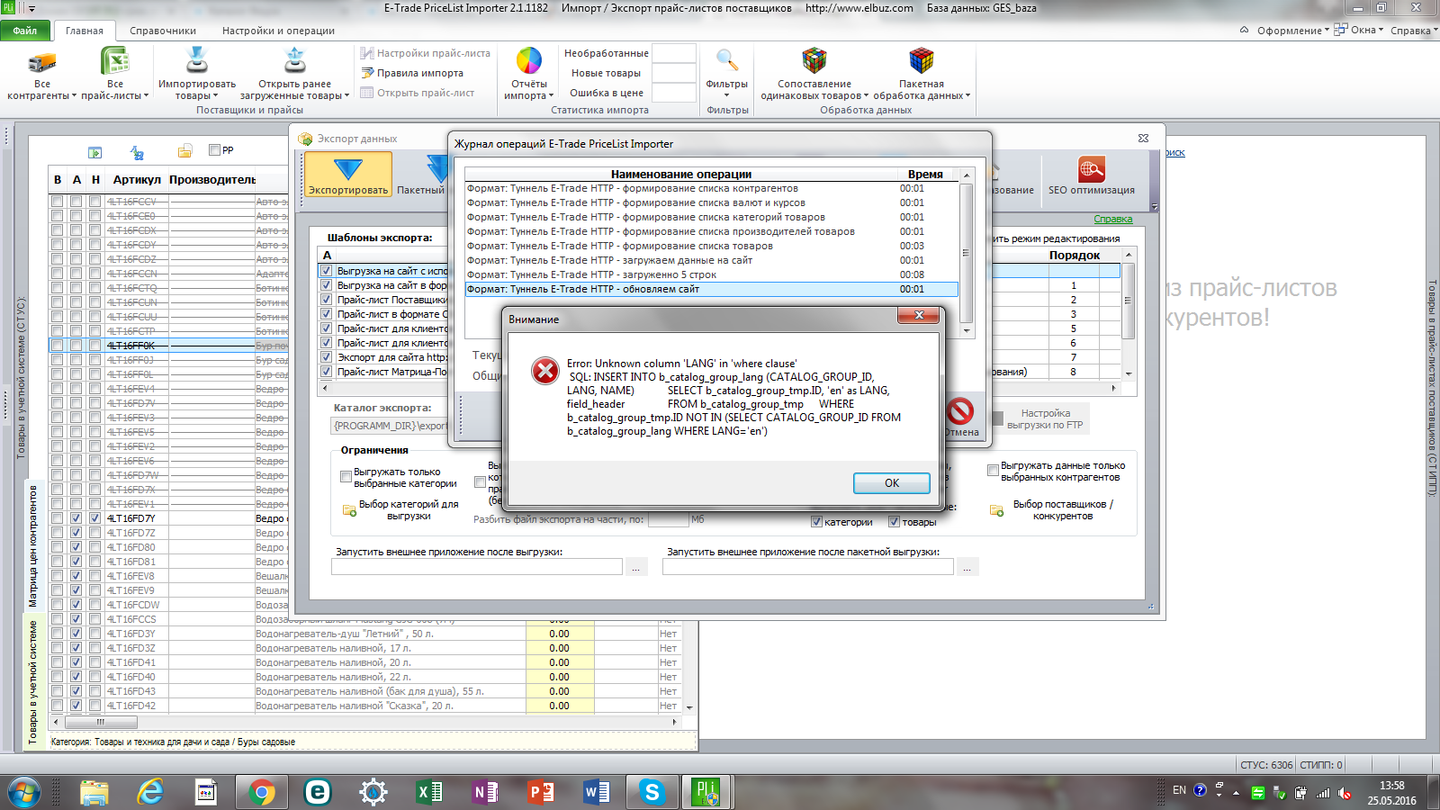
Task: Select the 'обновляем сайт' log row
Action: click(x=711, y=289)
